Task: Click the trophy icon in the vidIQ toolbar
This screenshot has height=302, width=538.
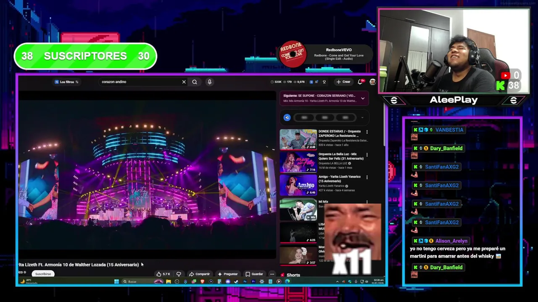Action: (324, 82)
